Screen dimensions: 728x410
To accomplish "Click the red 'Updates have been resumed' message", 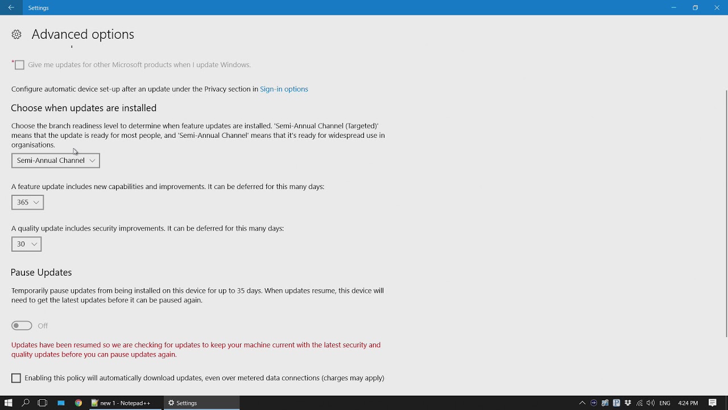I will pos(196,350).
